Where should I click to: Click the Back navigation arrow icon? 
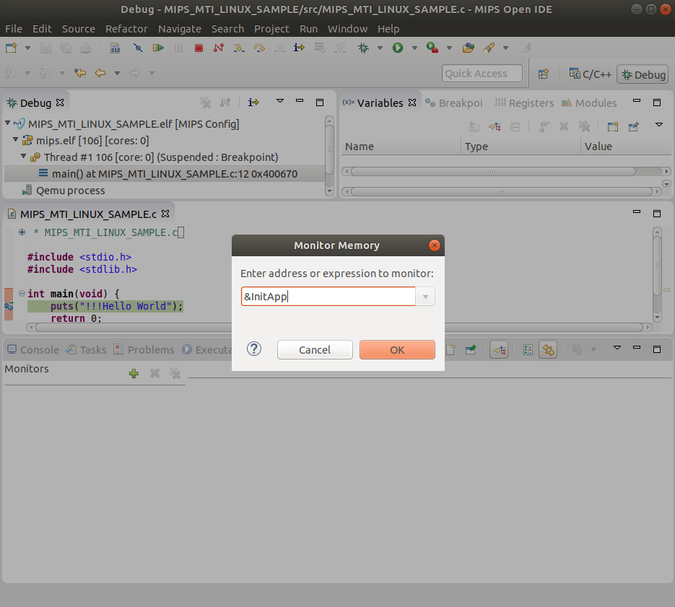click(100, 73)
